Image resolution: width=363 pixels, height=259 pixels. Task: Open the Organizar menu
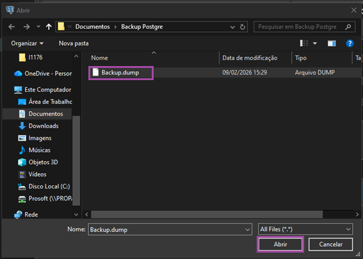coord(27,44)
